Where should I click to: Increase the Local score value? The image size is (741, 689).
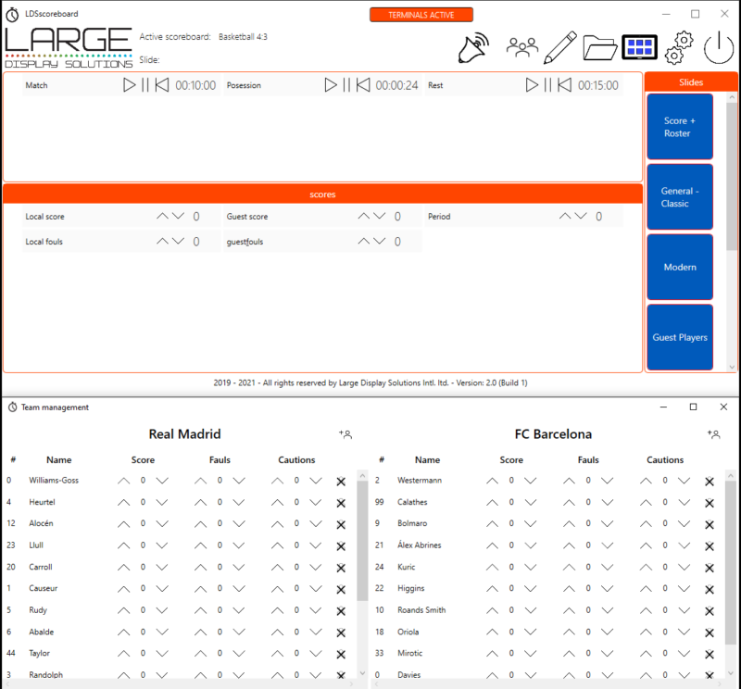point(162,216)
